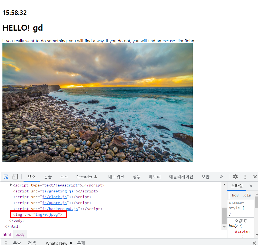Open the js/greeting.js link
Image resolution: width=258 pixels, height=245 pixels.
[58, 191]
